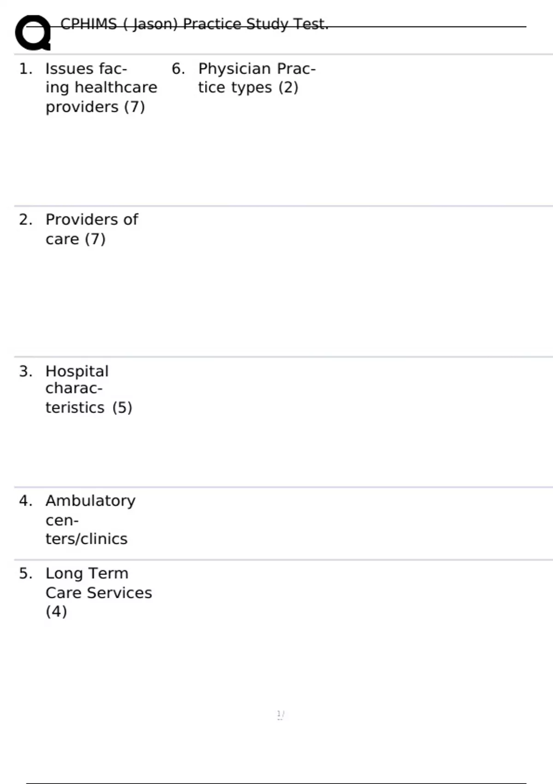Click 'tice types (2)' text line
The width and height of the screenshot is (553, 784).
click(x=248, y=87)
